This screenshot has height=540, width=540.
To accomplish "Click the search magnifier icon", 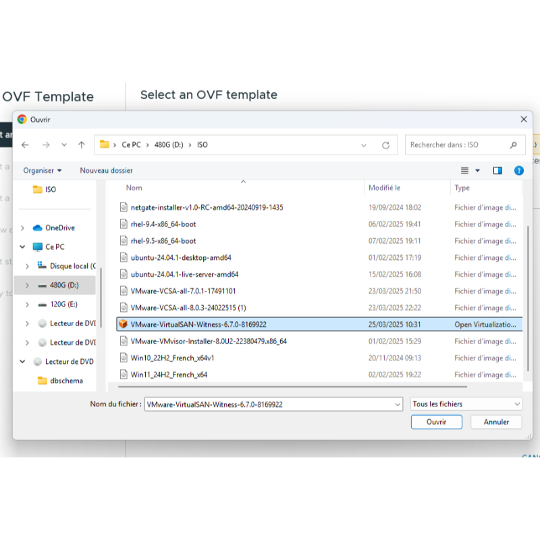I will pyautogui.click(x=514, y=145).
